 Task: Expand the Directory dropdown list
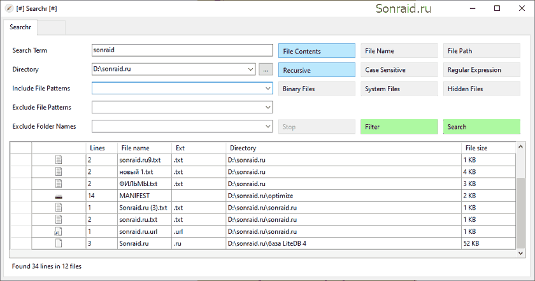click(x=250, y=69)
